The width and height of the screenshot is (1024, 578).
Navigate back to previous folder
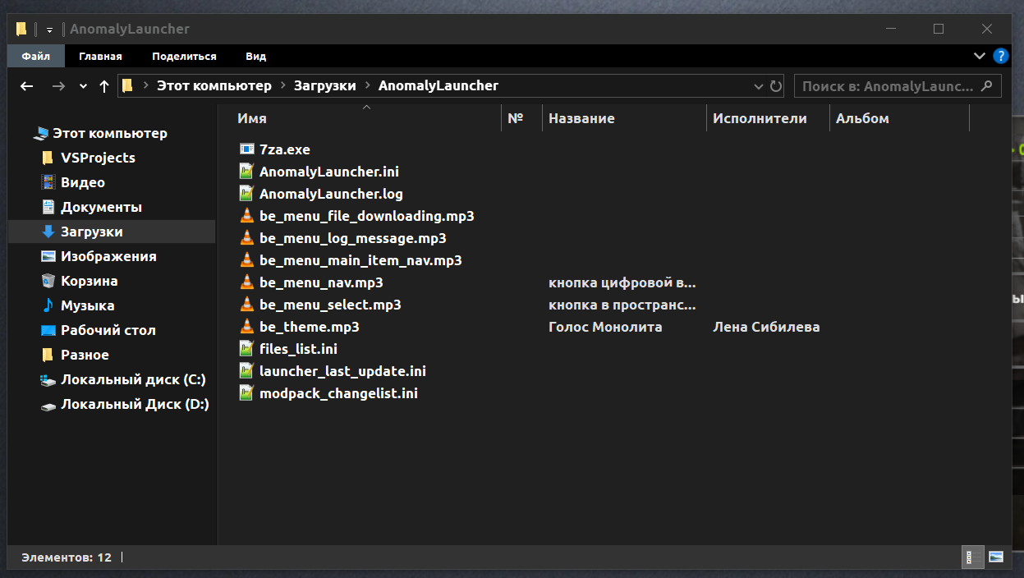(x=27, y=85)
